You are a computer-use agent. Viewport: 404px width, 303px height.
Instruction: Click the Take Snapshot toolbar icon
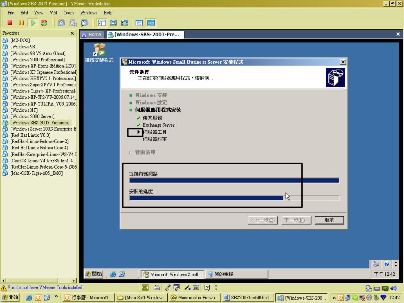click(61, 23)
